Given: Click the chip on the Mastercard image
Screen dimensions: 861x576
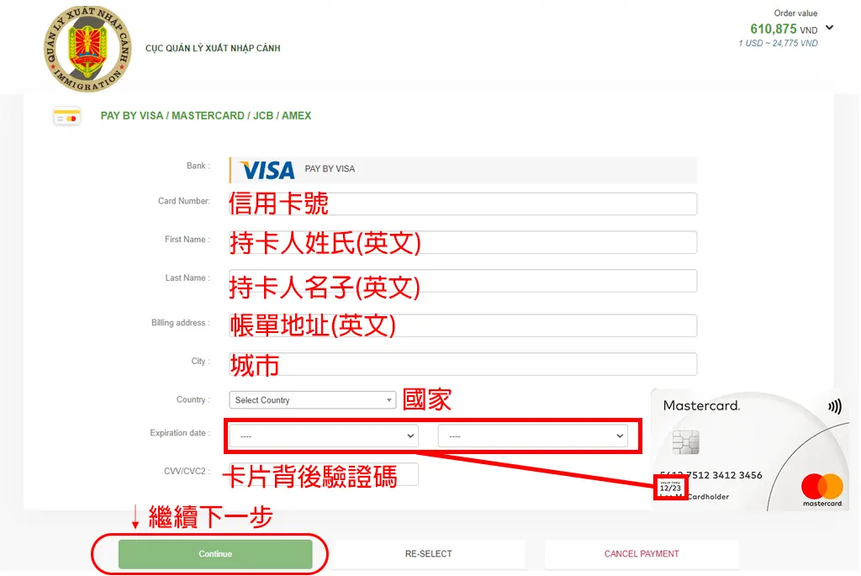Looking at the screenshot, I should click(x=685, y=441).
